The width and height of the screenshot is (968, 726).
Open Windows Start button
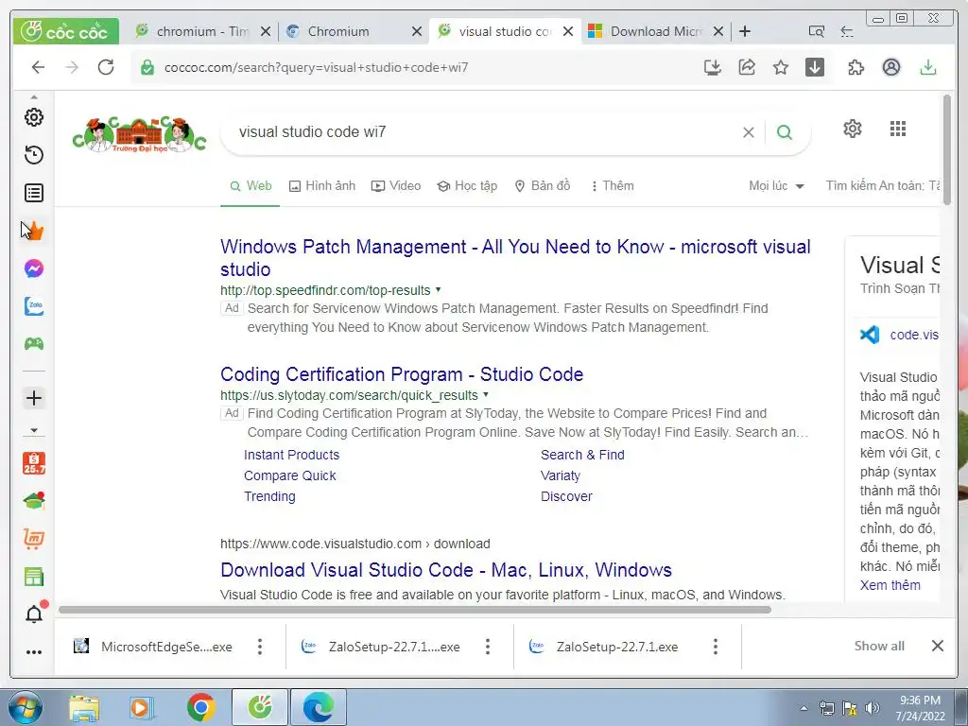coord(25,707)
